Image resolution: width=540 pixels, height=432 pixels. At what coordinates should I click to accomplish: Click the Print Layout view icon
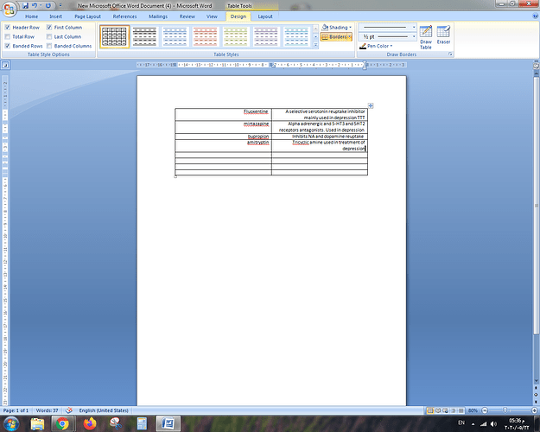pyautogui.click(x=430, y=410)
